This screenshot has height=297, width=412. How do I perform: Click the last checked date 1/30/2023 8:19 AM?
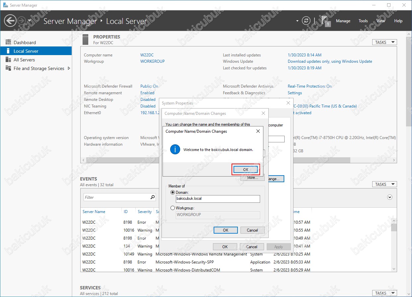click(x=305, y=68)
